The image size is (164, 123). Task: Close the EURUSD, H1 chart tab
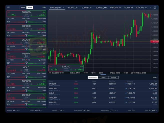[63, 8]
